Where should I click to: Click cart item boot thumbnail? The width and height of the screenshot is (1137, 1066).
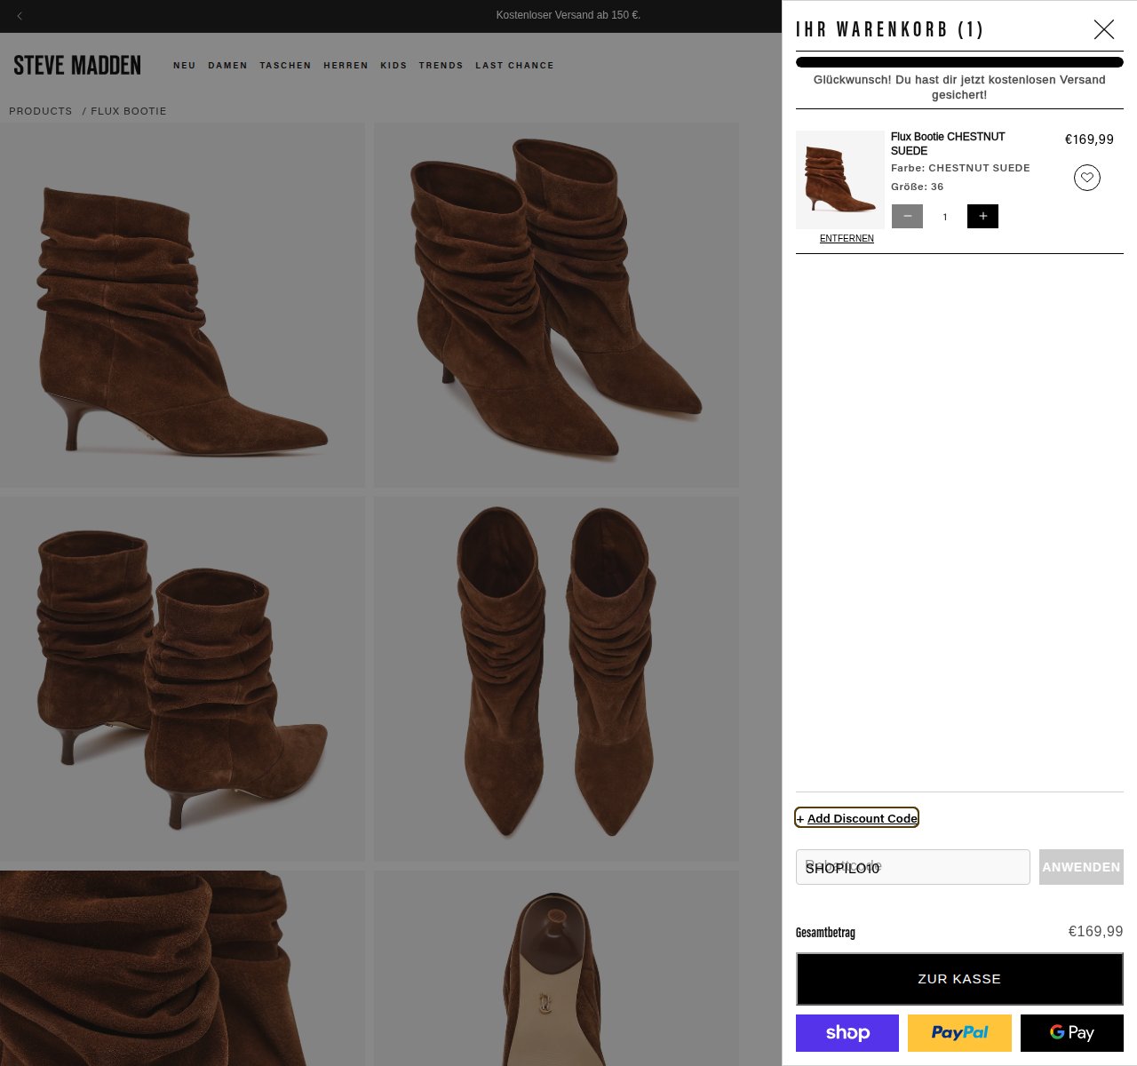click(x=840, y=180)
